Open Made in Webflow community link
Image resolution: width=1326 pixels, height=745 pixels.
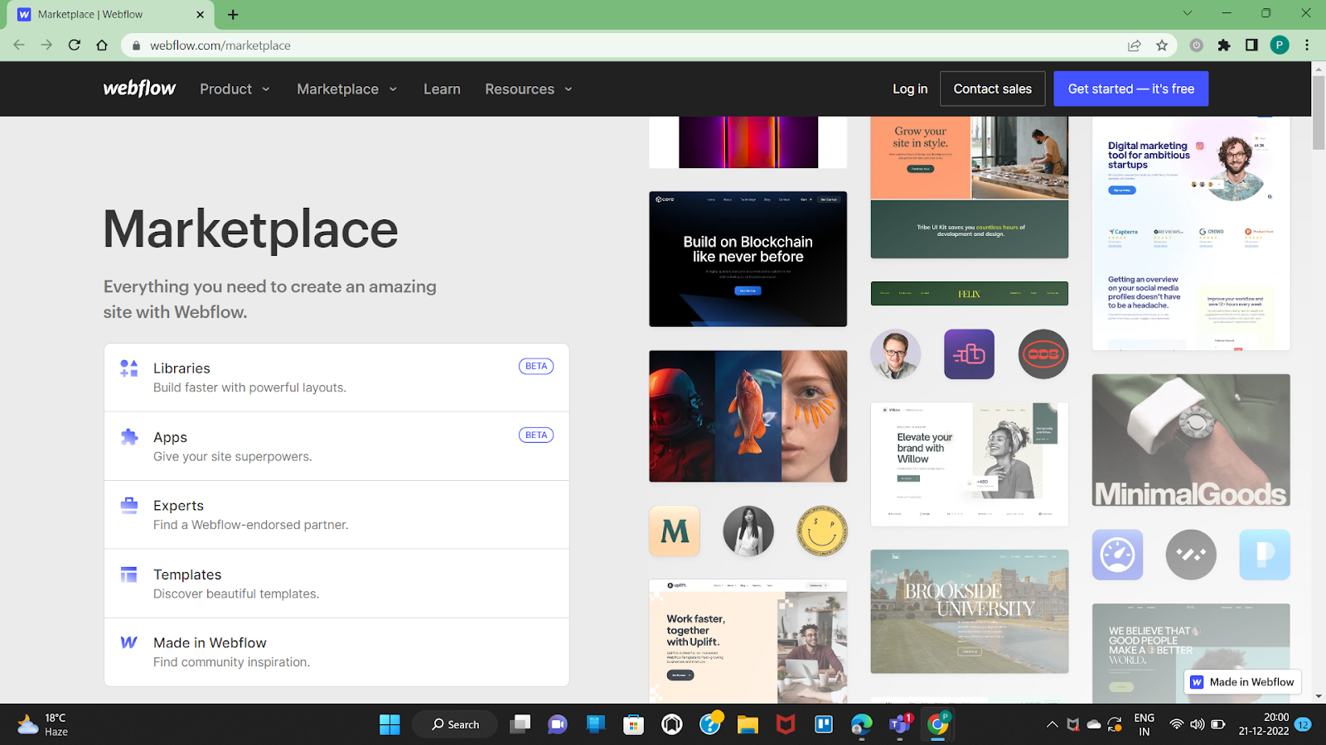coord(336,652)
